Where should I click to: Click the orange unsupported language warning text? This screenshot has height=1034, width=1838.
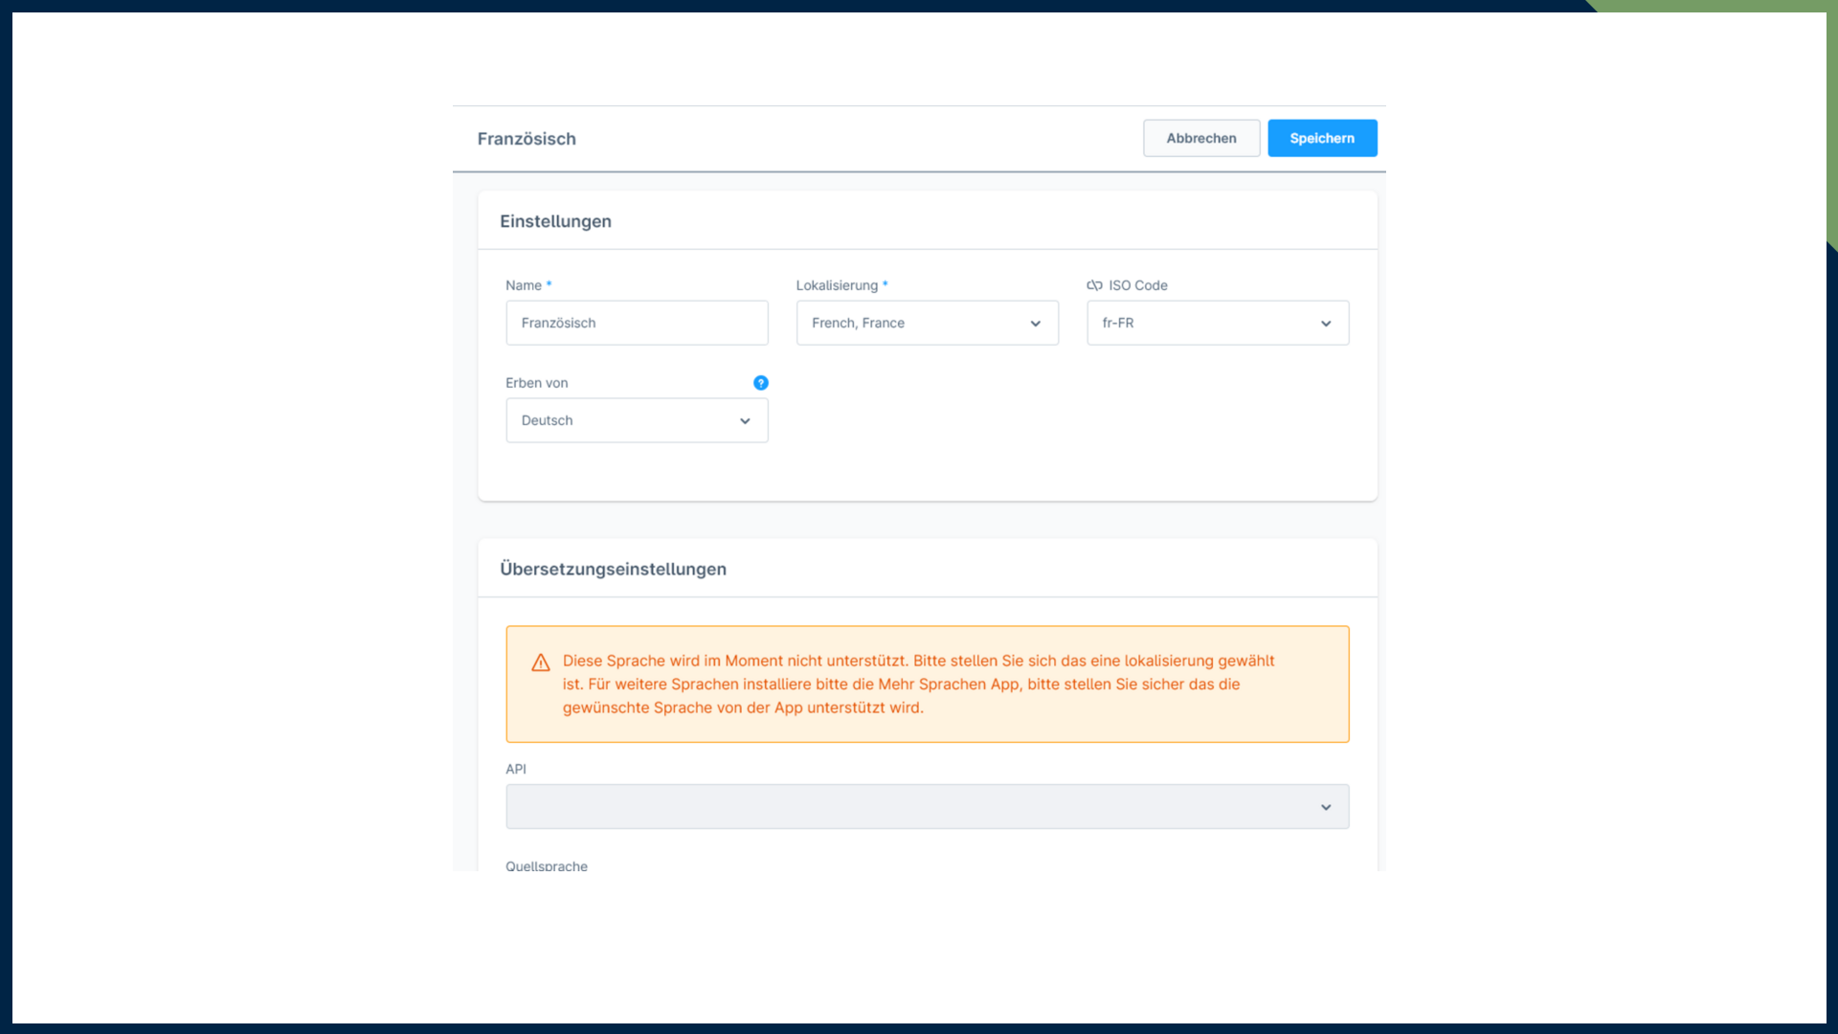[x=917, y=684]
